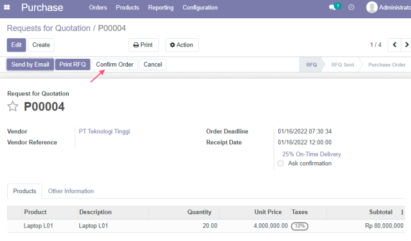Open the Print dropdown
The width and height of the screenshot is (411, 241).
tap(143, 45)
